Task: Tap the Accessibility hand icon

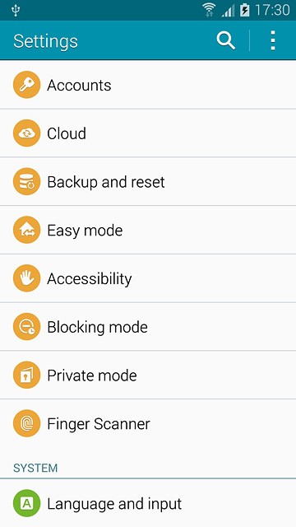Action: (x=27, y=278)
